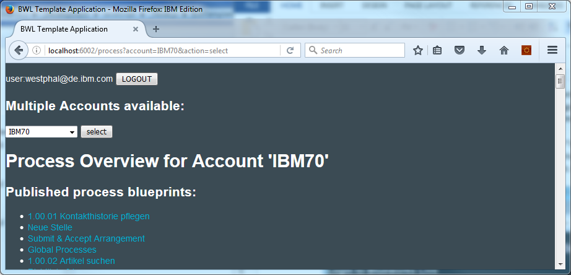
Task: Minimize the Firefox window
Action: point(512,7)
